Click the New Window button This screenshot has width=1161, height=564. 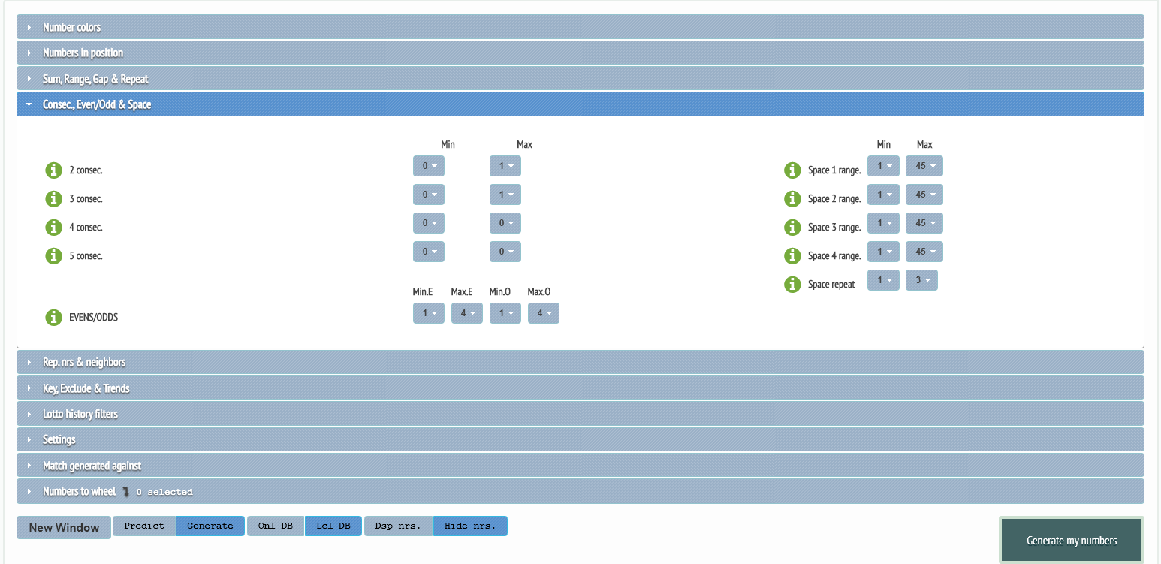[64, 528]
